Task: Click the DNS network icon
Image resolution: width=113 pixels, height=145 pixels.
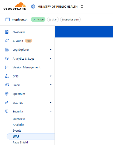Action: (7, 76)
